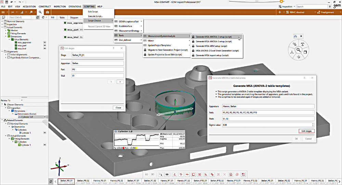Toggle visibility eye for Cylinder 1.Ø in Dimensions (Scalar)

45,117
